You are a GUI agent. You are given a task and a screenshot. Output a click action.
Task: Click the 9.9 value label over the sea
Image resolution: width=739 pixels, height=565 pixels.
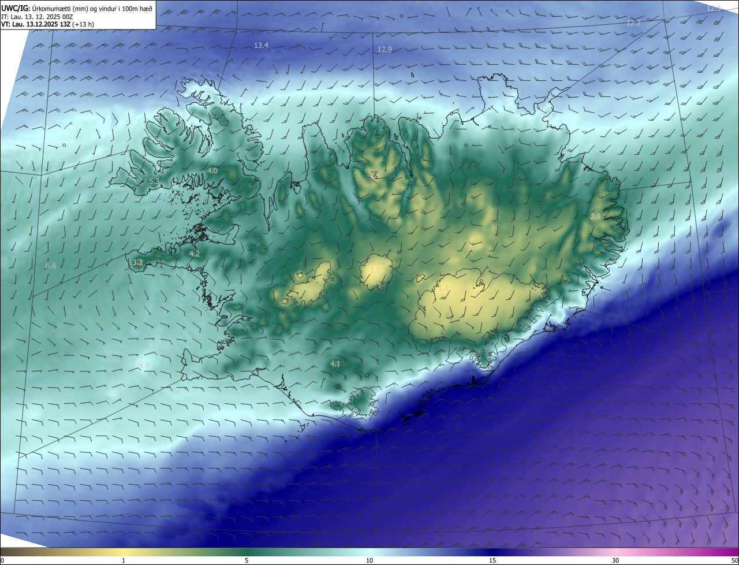pyautogui.click(x=144, y=366)
